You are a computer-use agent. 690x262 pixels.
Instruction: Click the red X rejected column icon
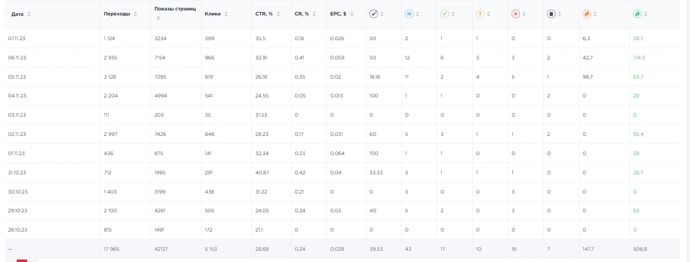click(x=516, y=14)
